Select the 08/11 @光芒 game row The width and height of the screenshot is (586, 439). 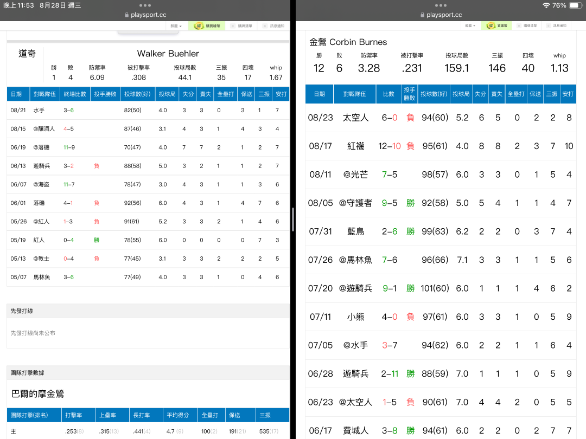441,175
